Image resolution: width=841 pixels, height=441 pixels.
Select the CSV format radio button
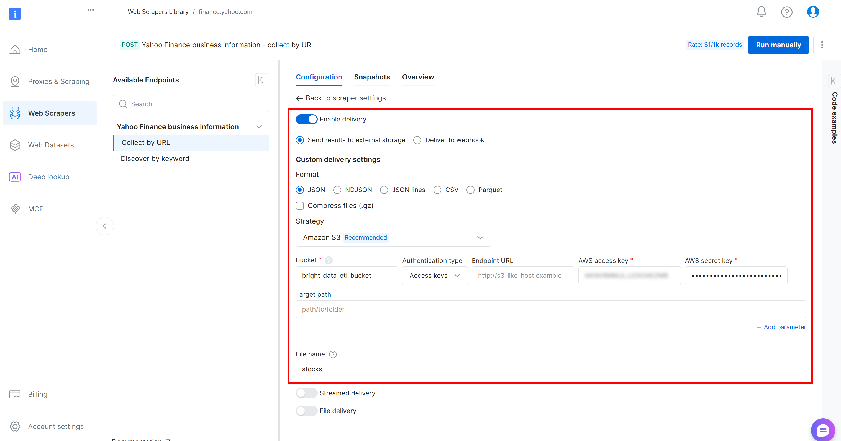(x=437, y=190)
